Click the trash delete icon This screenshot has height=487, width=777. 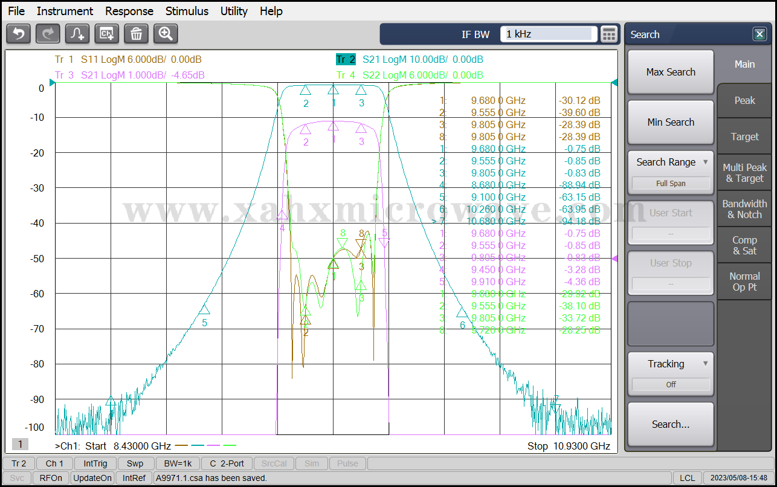pos(136,34)
